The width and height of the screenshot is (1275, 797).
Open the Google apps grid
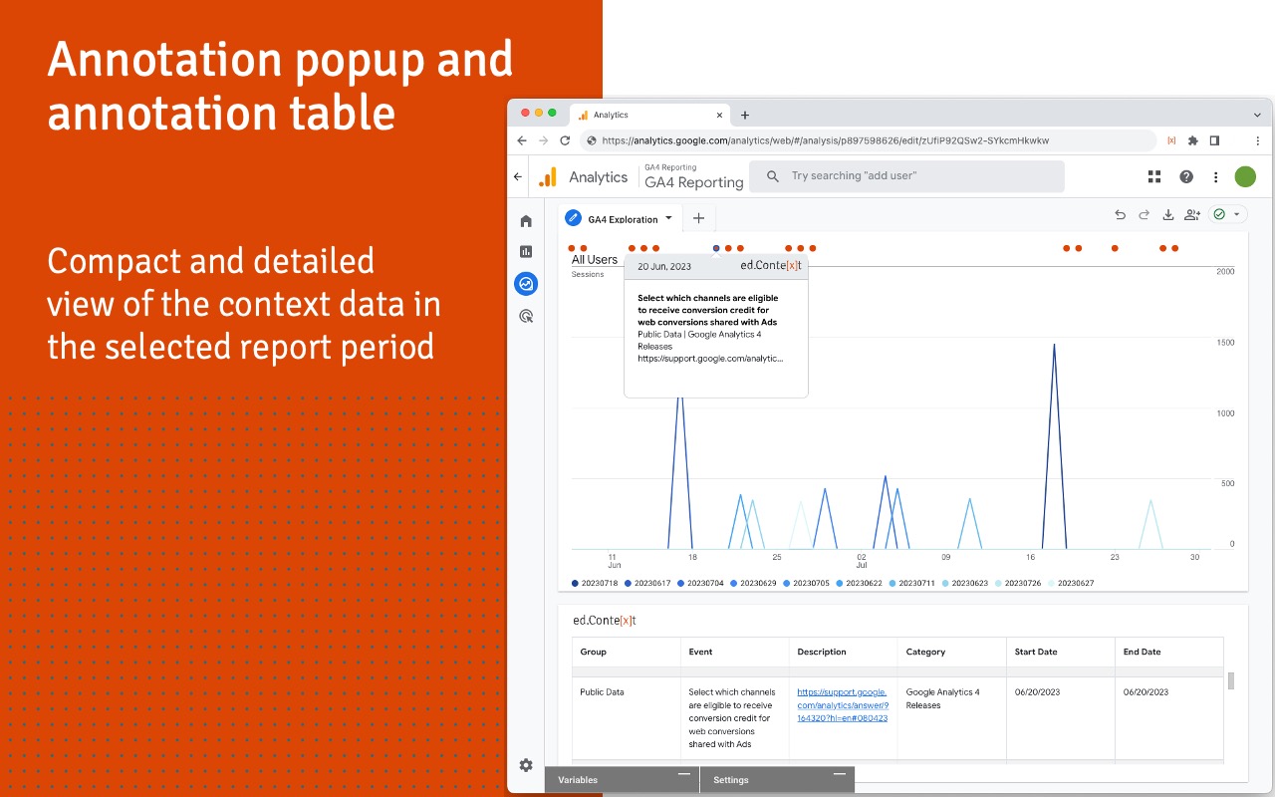coord(1154,176)
